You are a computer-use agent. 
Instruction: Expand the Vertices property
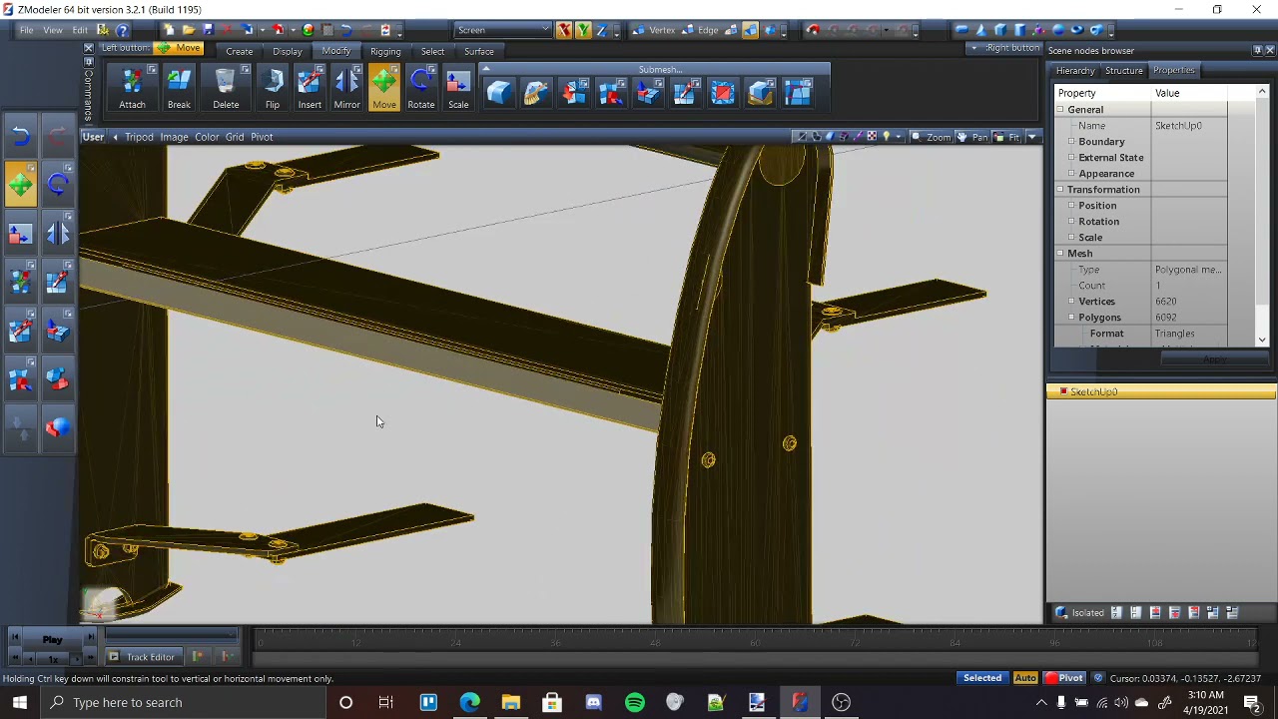click(1072, 302)
